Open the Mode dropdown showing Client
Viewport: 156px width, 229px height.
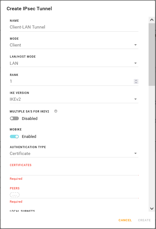[74, 45]
